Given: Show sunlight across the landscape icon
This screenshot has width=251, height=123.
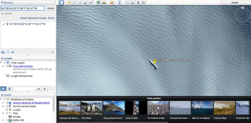Looking at the screenshot, I should click(x=104, y=2).
